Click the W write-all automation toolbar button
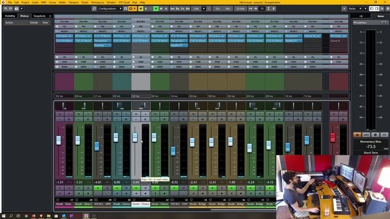390x219 pixels. 161,9
